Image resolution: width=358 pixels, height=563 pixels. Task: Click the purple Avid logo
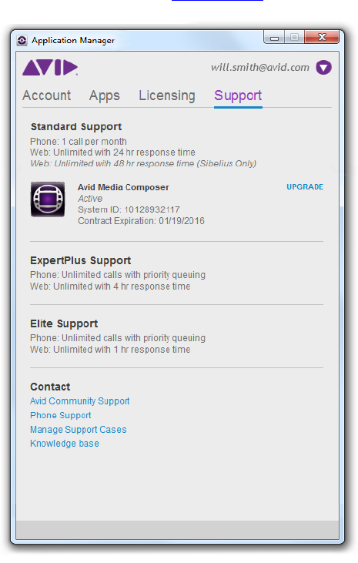(50, 68)
